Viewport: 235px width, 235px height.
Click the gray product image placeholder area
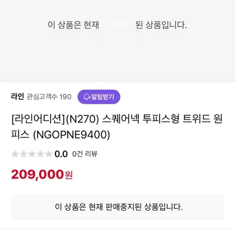click(x=118, y=41)
